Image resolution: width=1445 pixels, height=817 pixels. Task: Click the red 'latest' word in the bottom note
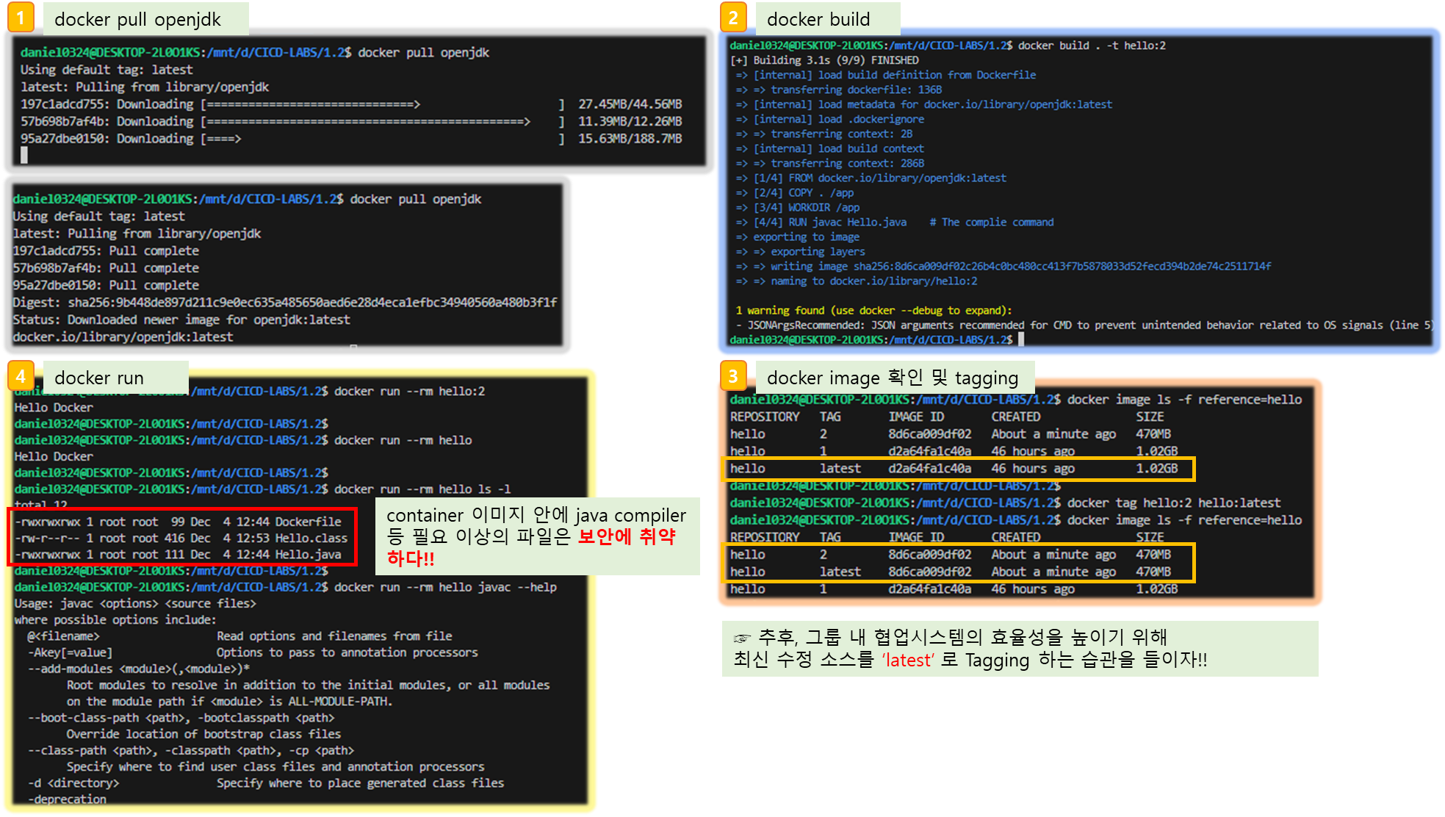[x=908, y=660]
